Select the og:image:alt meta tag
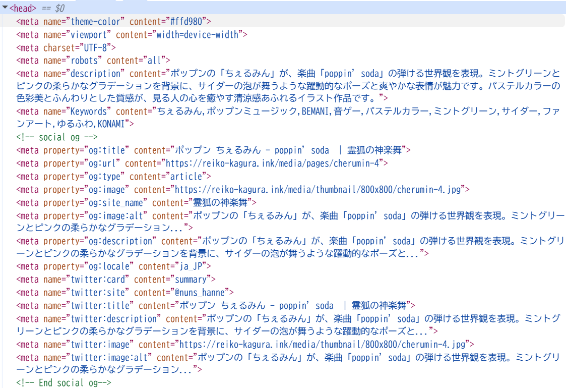The height and width of the screenshot is (388, 566). click(291, 221)
